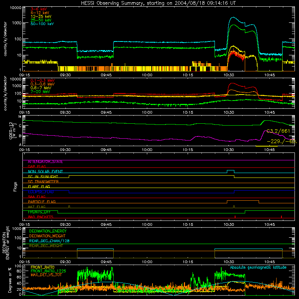
Task: Click the PARTICLE_FLAG label
Action: (42, 202)
